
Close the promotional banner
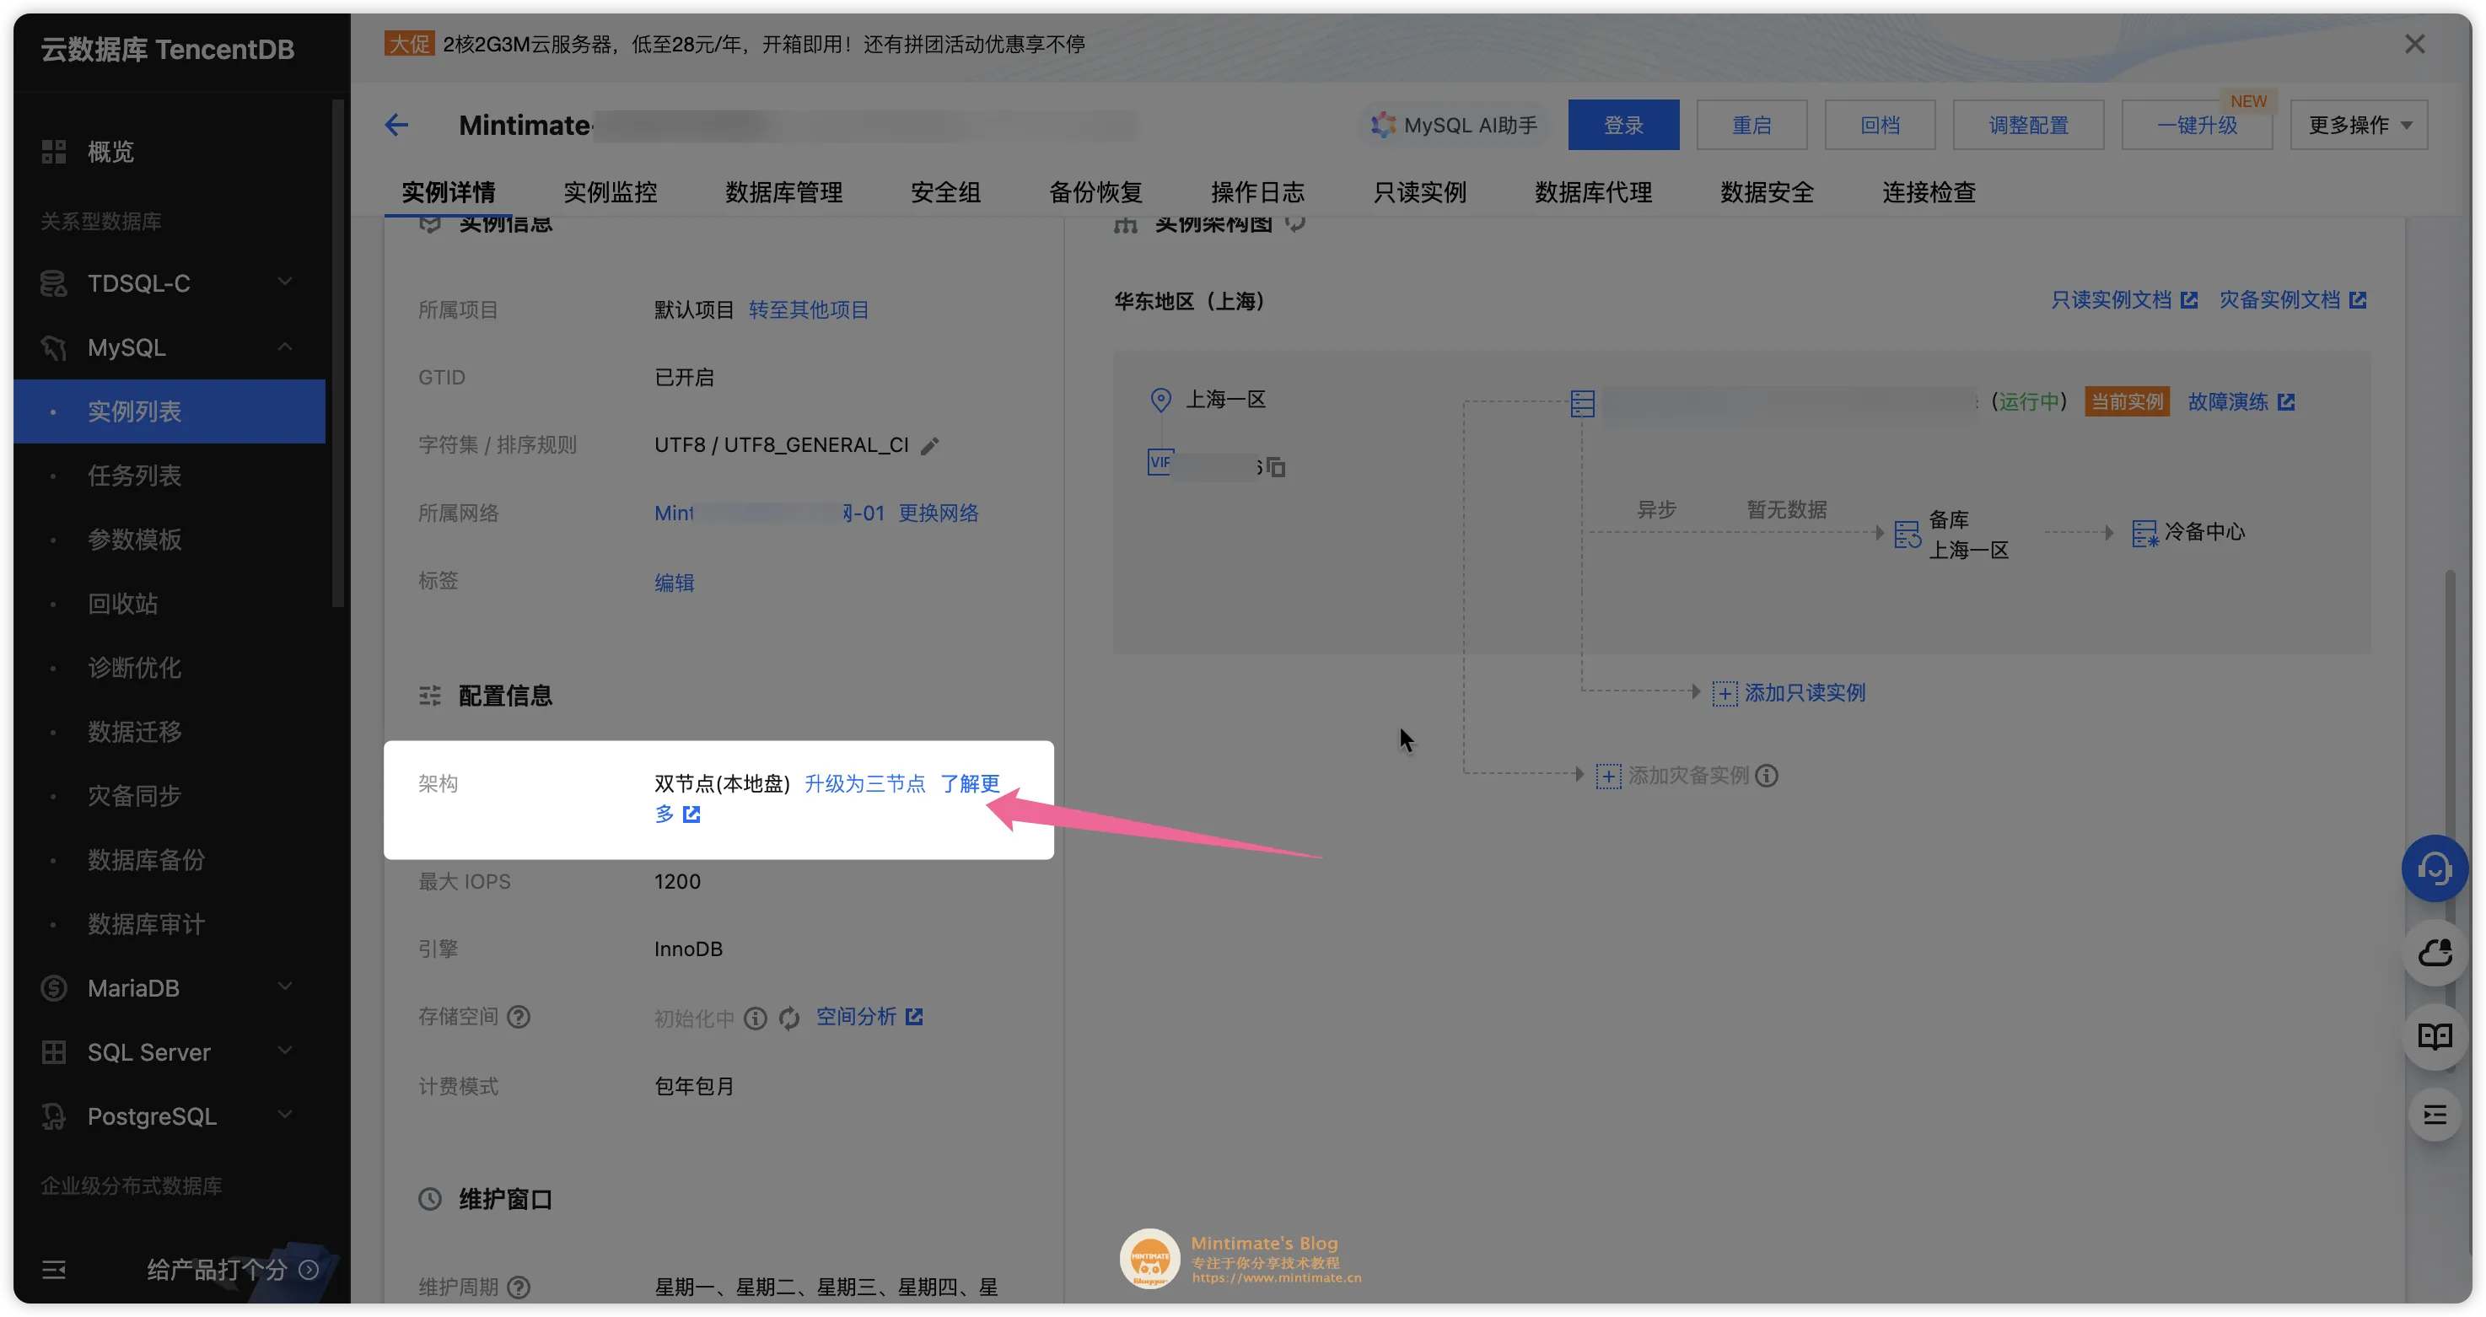click(x=2413, y=45)
